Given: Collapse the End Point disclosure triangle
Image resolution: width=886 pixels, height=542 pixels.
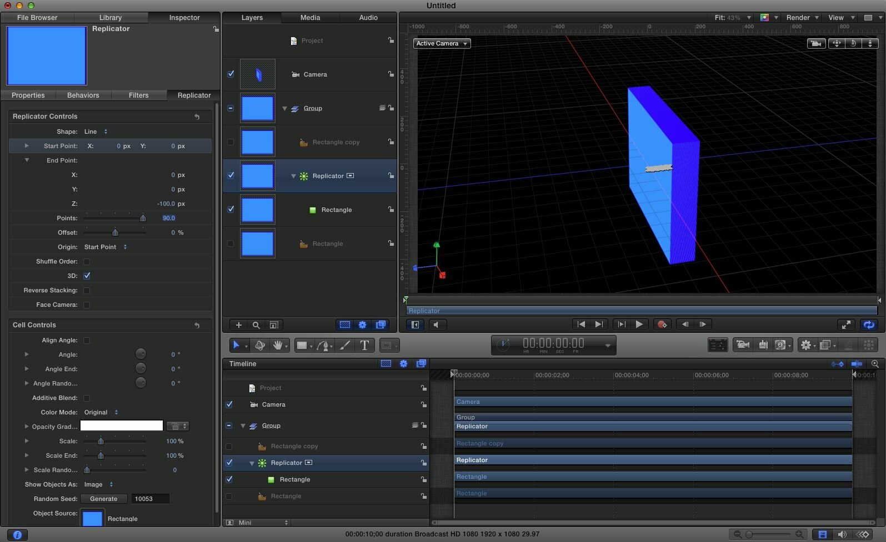Looking at the screenshot, I should tap(27, 160).
